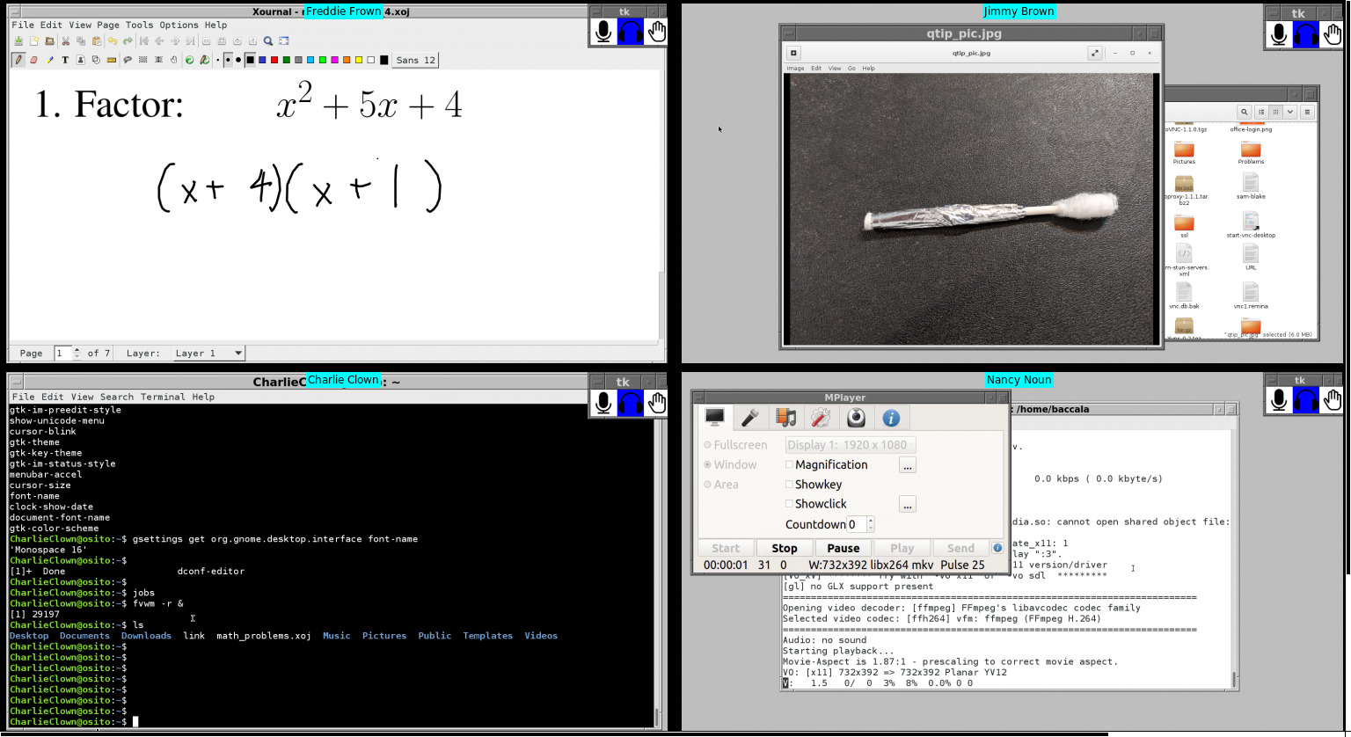Open the webcam tab in MPlayer window
The width and height of the screenshot is (1351, 737).
856,418
